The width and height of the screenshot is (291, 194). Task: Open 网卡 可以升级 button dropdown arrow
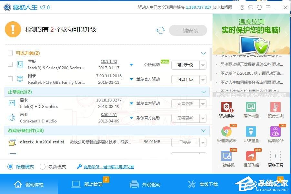(x=203, y=80)
